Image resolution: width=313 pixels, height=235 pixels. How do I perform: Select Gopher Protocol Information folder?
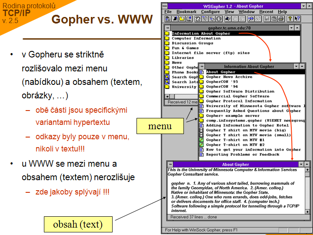click(239, 101)
